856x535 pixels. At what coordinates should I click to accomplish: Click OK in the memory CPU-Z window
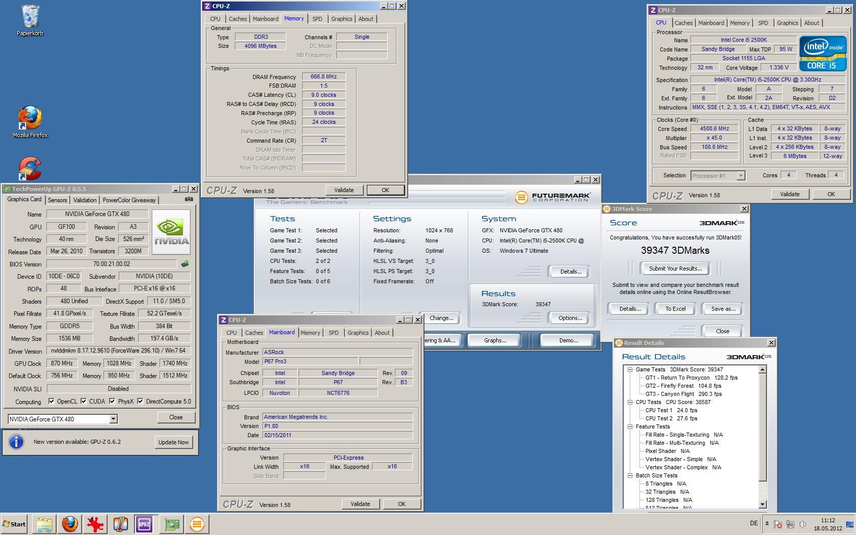(385, 190)
